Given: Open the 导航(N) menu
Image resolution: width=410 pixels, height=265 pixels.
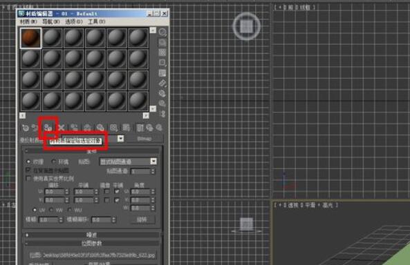Looking at the screenshot, I should point(51,21).
